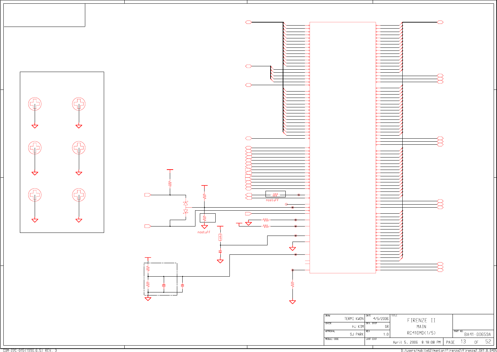Click the file path starting "D:/users/mobile62/mentor"
The height and width of the screenshot is (352, 497).
point(449,350)
